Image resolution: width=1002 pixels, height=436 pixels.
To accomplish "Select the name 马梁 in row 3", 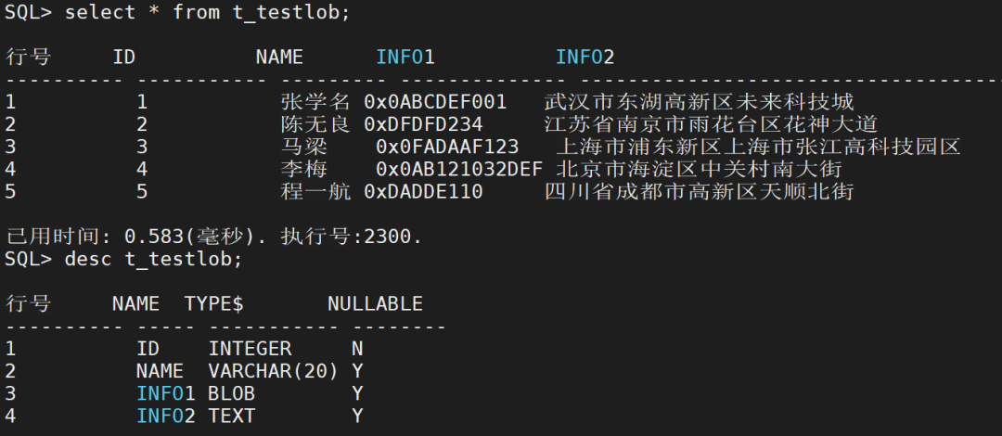I will click(x=303, y=147).
